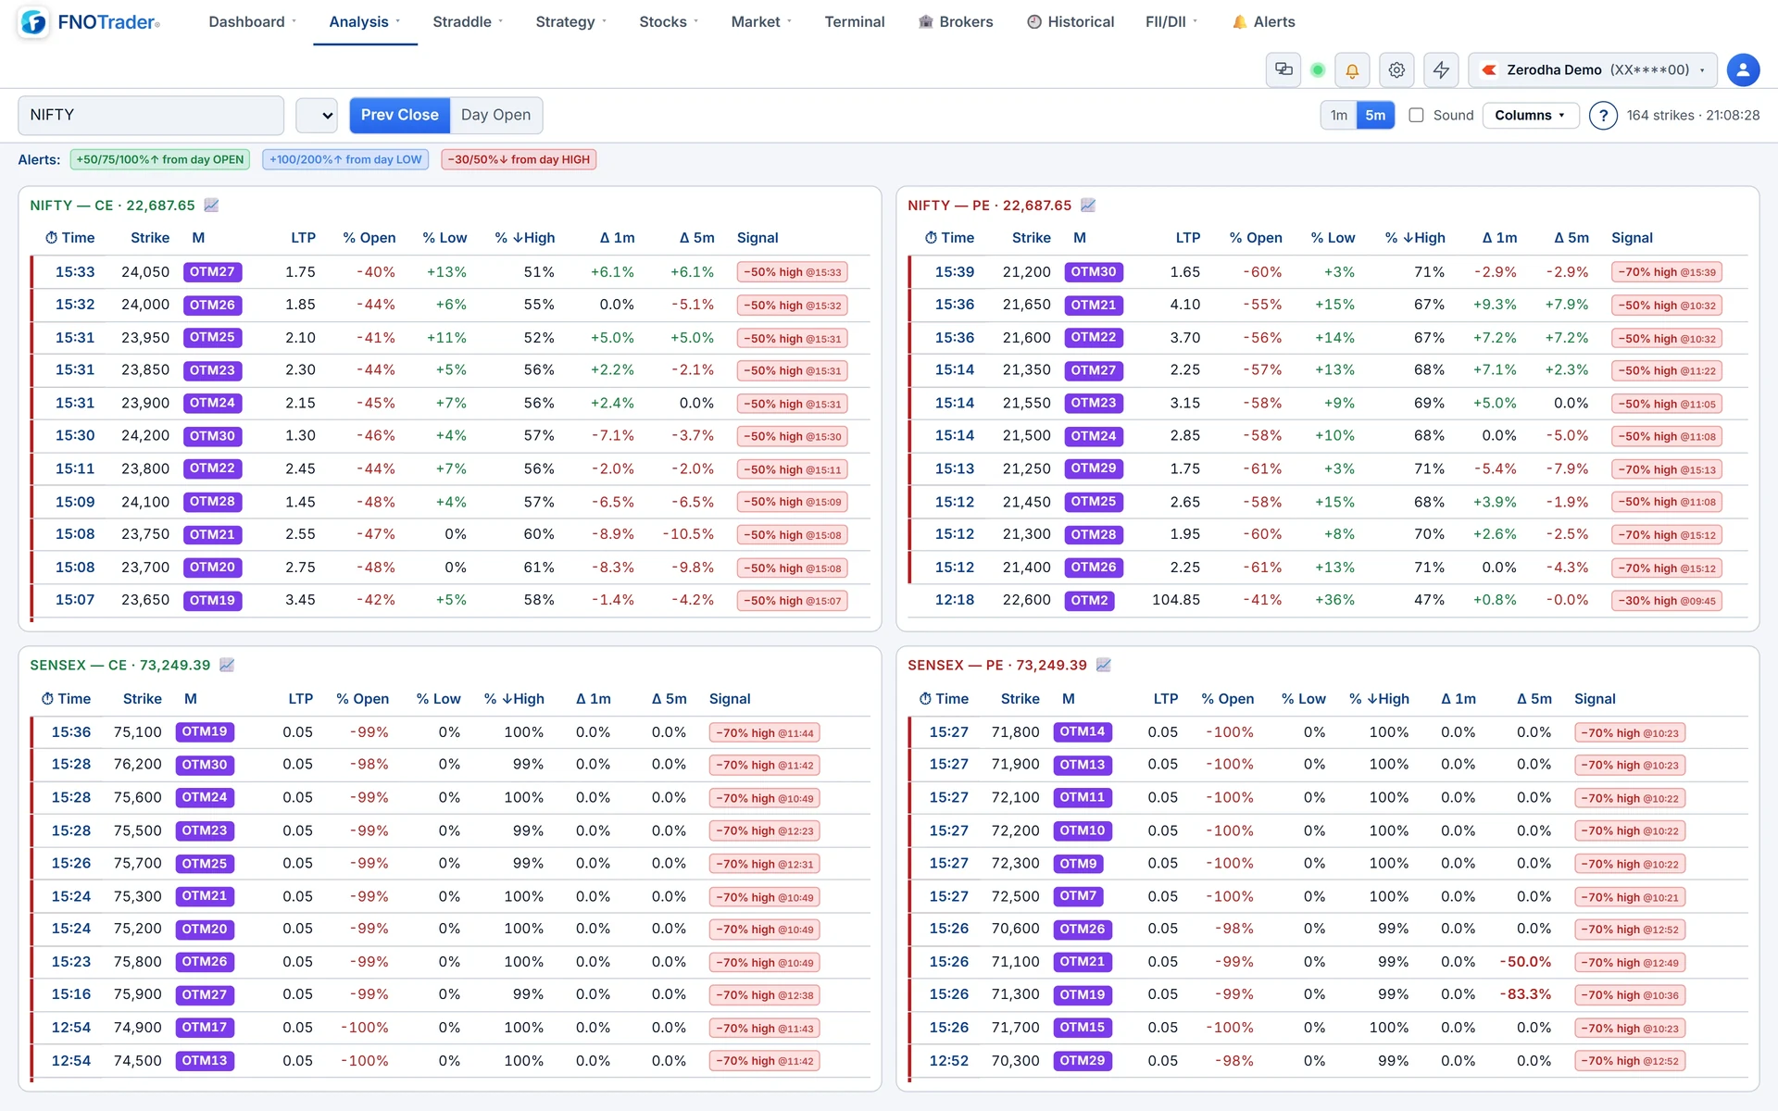Screen dimensions: 1778x1111
Task: Open the notification bell icon
Action: (1352, 69)
